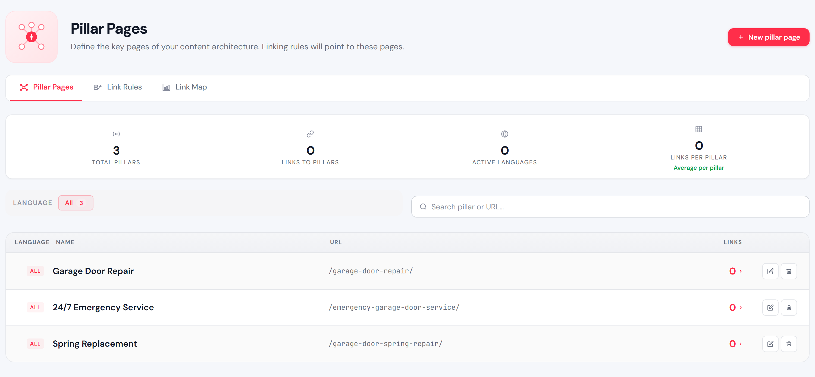The image size is (815, 377).
Task: Click the Average per pillar label
Action: point(698,168)
